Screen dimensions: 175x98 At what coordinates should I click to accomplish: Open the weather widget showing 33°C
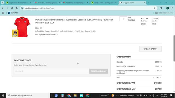click(x=123, y=96)
